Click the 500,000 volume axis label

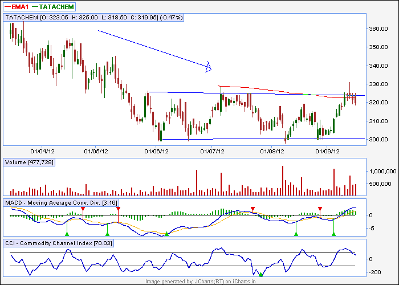tap(380, 184)
